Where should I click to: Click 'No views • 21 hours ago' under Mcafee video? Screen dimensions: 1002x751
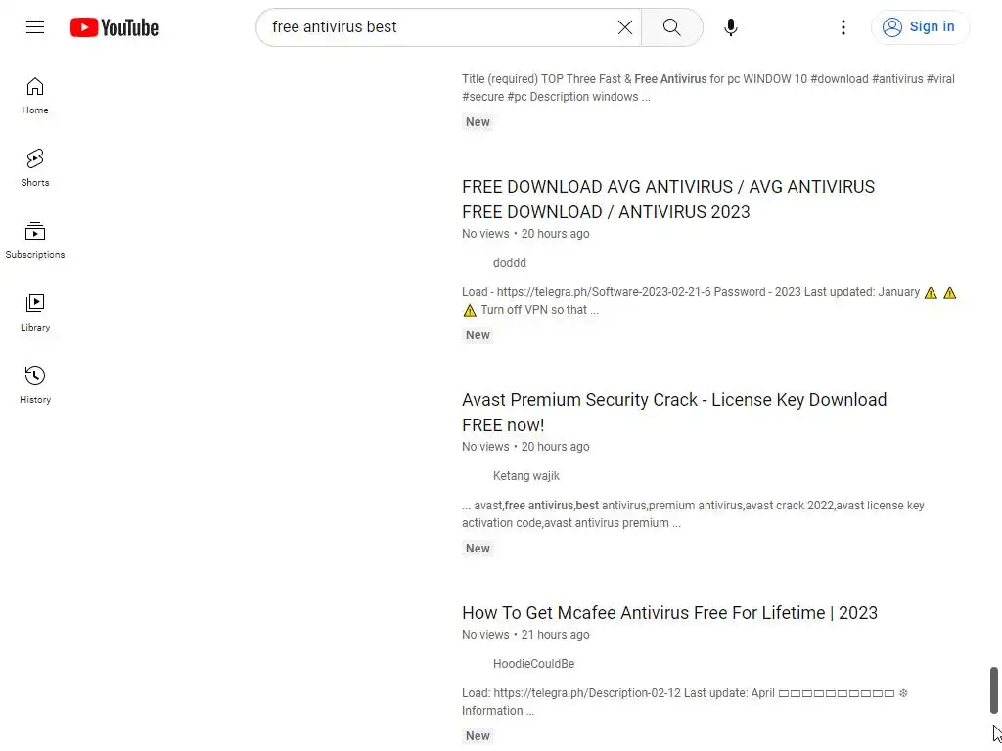pyautogui.click(x=525, y=635)
